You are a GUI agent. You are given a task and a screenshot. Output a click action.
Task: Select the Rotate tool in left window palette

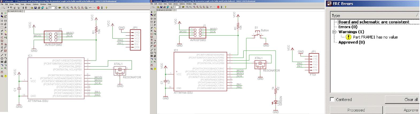[6, 24]
